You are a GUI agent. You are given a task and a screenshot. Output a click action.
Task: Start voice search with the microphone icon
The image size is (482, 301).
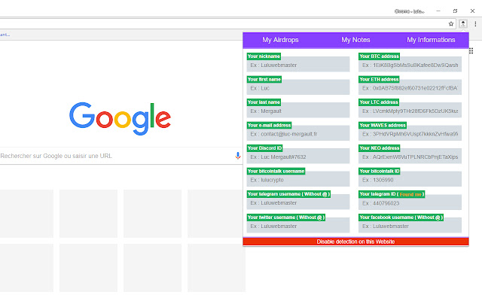tap(238, 156)
